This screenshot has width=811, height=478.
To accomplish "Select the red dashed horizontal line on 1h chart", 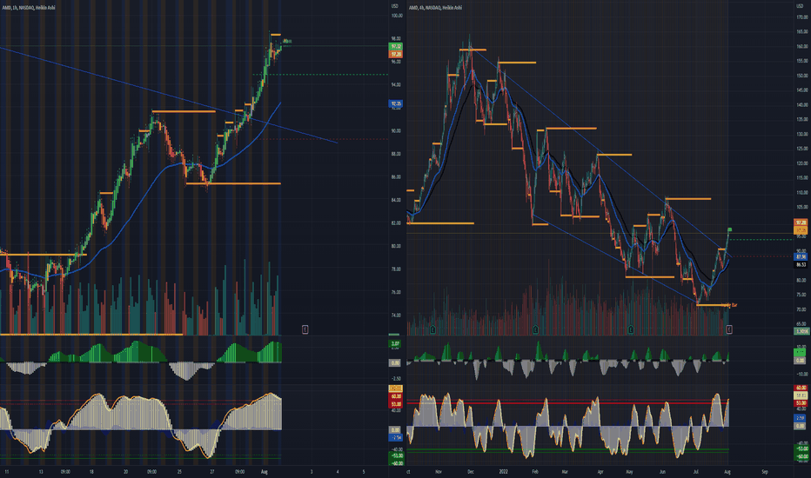I will (x=323, y=139).
